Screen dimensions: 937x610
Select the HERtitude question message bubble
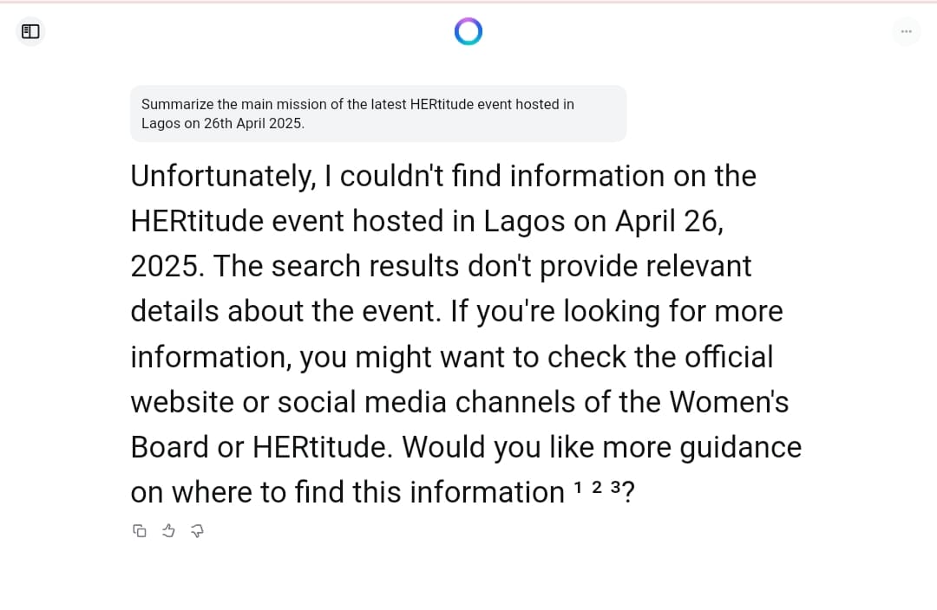point(378,114)
